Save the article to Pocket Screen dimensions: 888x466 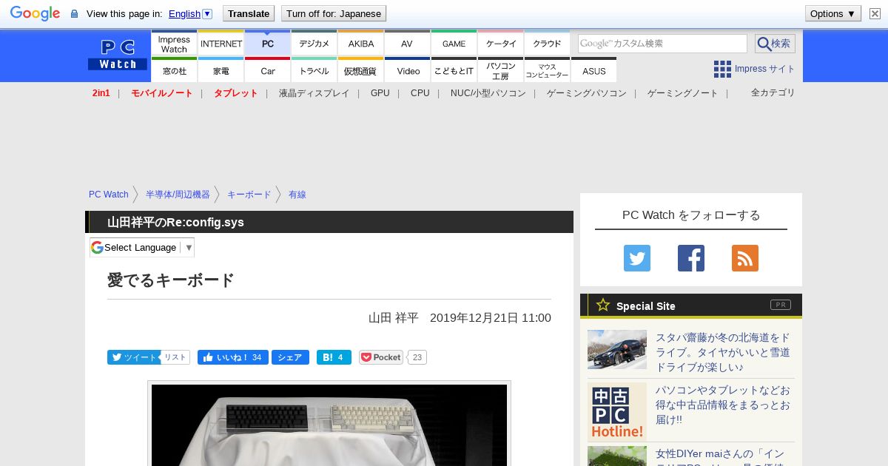(x=381, y=357)
